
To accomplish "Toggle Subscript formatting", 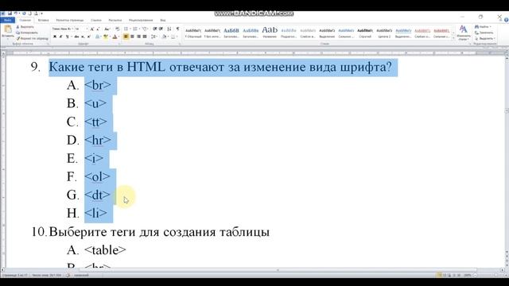I will [x=83, y=37].
